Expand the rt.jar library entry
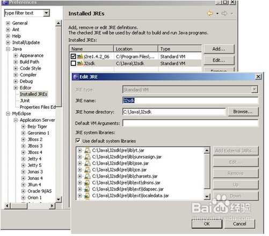269x236 pixels. click(80, 151)
